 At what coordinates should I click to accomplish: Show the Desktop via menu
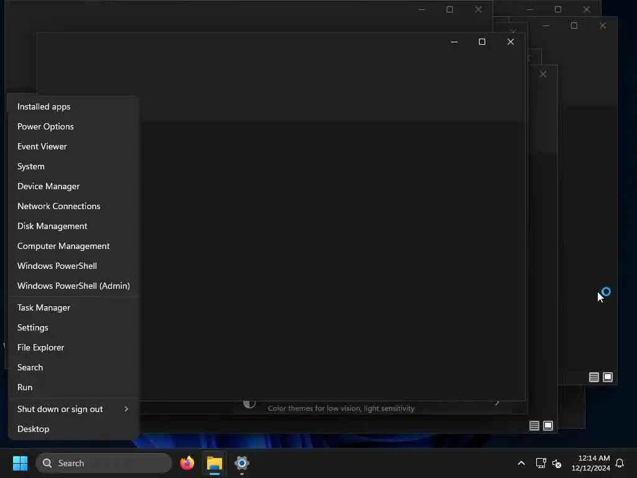[x=73, y=429]
